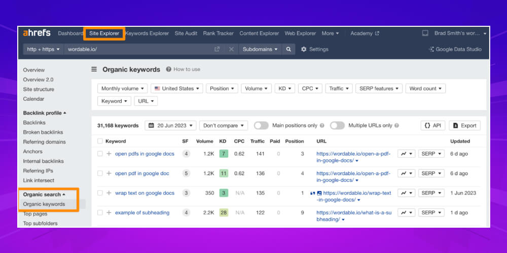Open Keywords Explorer tab
The height and width of the screenshot is (253, 507).
tap(147, 33)
